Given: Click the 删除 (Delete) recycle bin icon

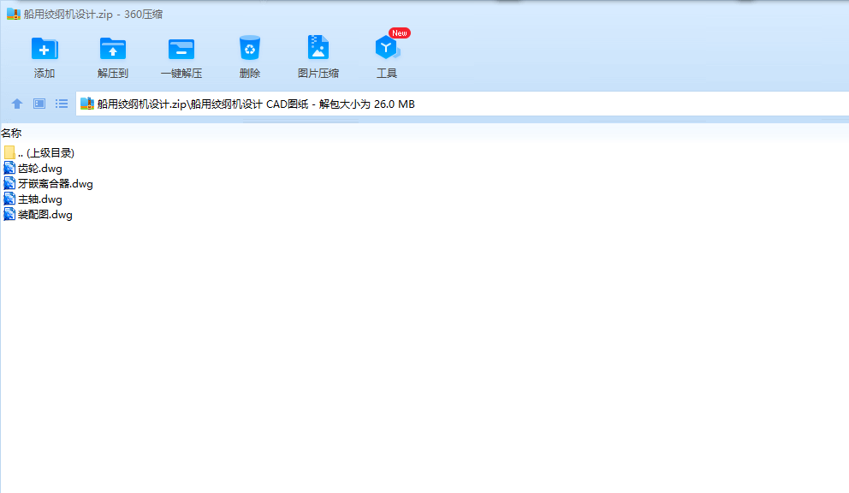Looking at the screenshot, I should pyautogui.click(x=250, y=48).
